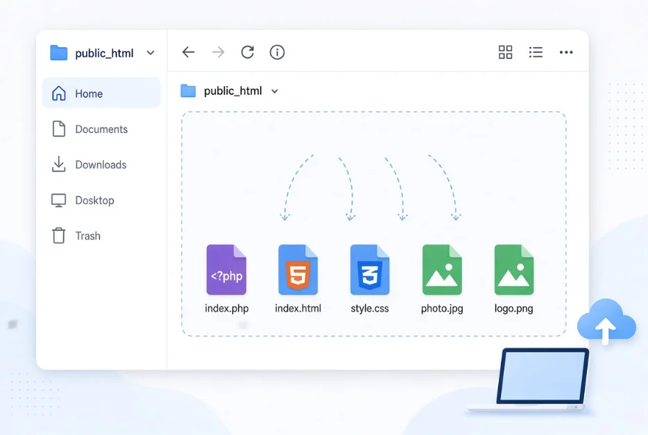Screen dimensions: 648x435
Task: Open the Documents sidebar item
Action: [101, 129]
